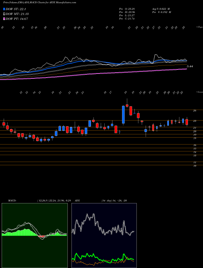The image size is (203, 268).
Task: Click the ADX '(14 day) 14, +26, -20' readout
Action: (x=114, y=201)
